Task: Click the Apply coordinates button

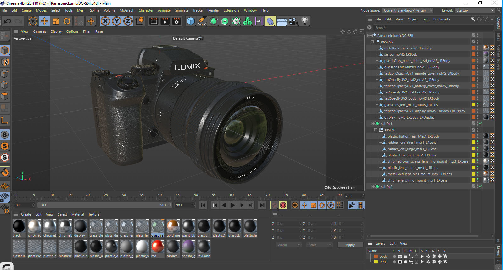Action: tap(350, 245)
